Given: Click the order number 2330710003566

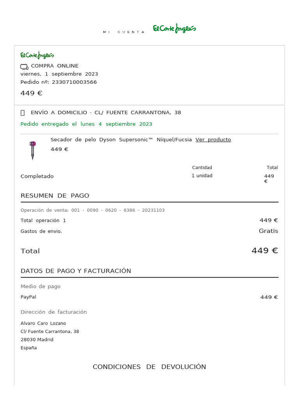Looking at the screenshot, I should tap(74, 82).
